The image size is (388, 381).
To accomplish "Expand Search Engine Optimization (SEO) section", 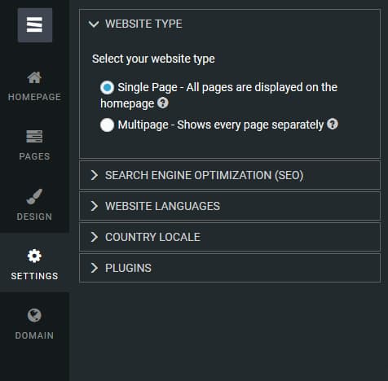I will (x=230, y=175).
